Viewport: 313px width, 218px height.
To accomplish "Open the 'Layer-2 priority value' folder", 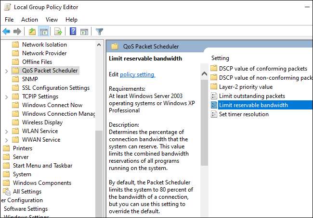I will (x=246, y=87).
